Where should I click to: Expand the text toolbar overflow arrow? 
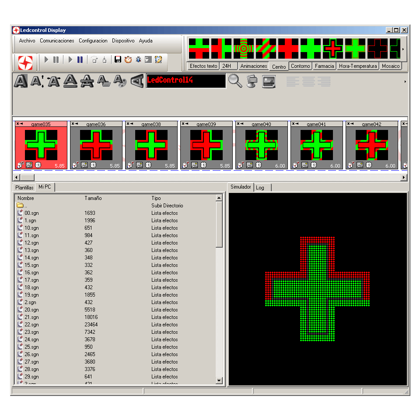click(405, 82)
